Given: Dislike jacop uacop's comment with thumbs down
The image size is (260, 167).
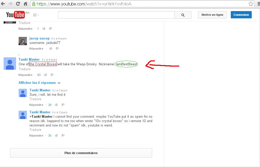Looking at the screenshot, I should (x=57, y=49).
